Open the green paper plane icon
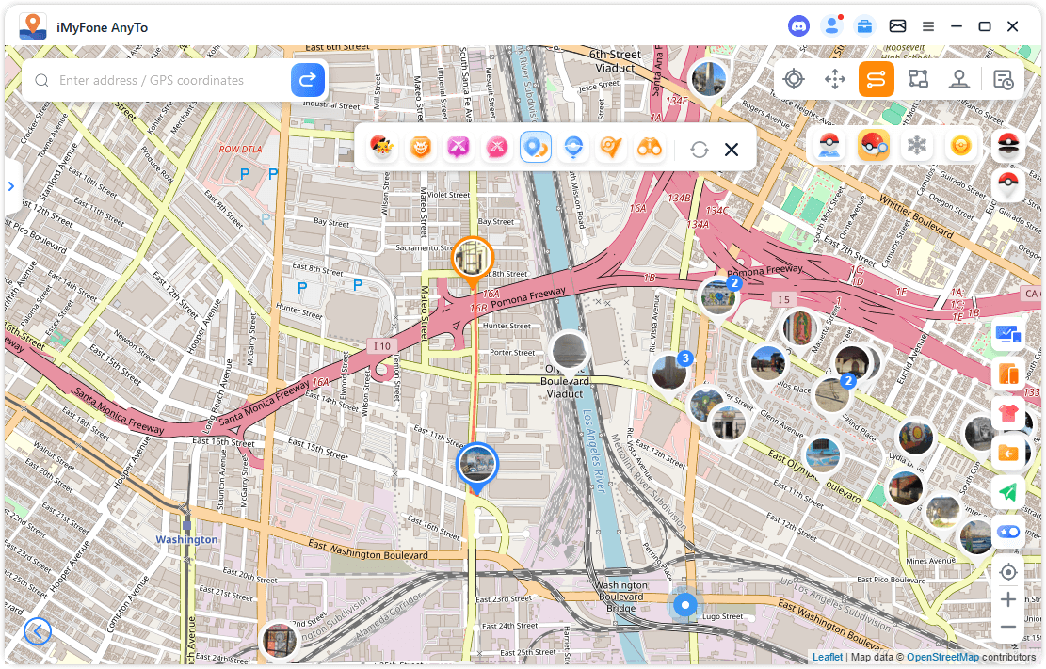Screen dimensions: 1046x669 1008,492
